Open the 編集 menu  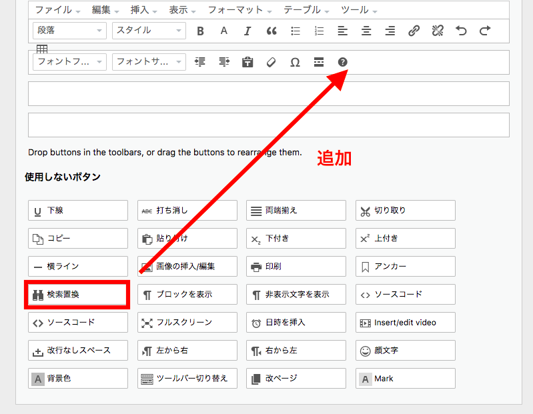[x=105, y=10]
